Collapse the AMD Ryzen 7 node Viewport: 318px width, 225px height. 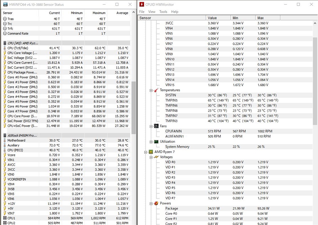pos(145,152)
